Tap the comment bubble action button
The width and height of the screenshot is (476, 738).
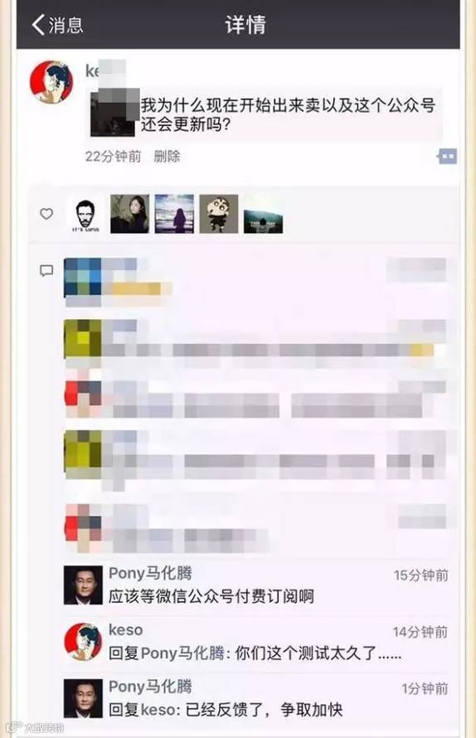pyautogui.click(x=446, y=156)
